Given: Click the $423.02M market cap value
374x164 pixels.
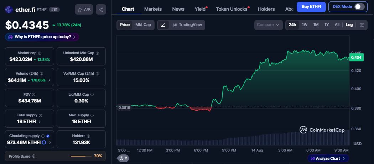Looking at the screenshot, I should coord(21,60).
